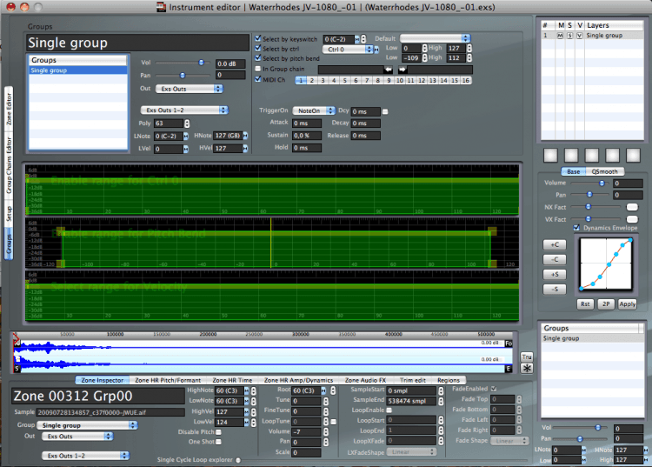Click the learn icon next to LowVel field

pos(247,422)
